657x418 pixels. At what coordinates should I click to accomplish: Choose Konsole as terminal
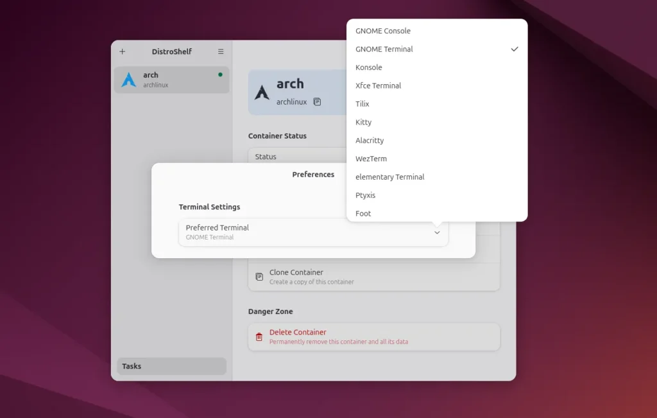tap(437, 67)
